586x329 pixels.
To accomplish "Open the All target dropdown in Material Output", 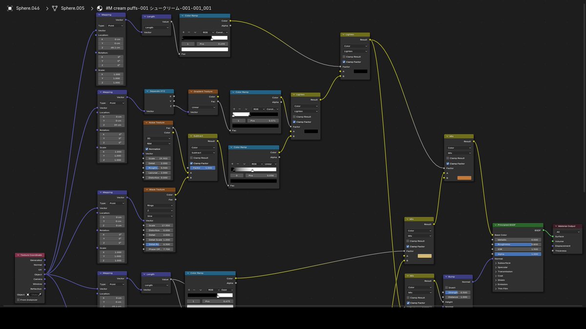I will [567, 232].
